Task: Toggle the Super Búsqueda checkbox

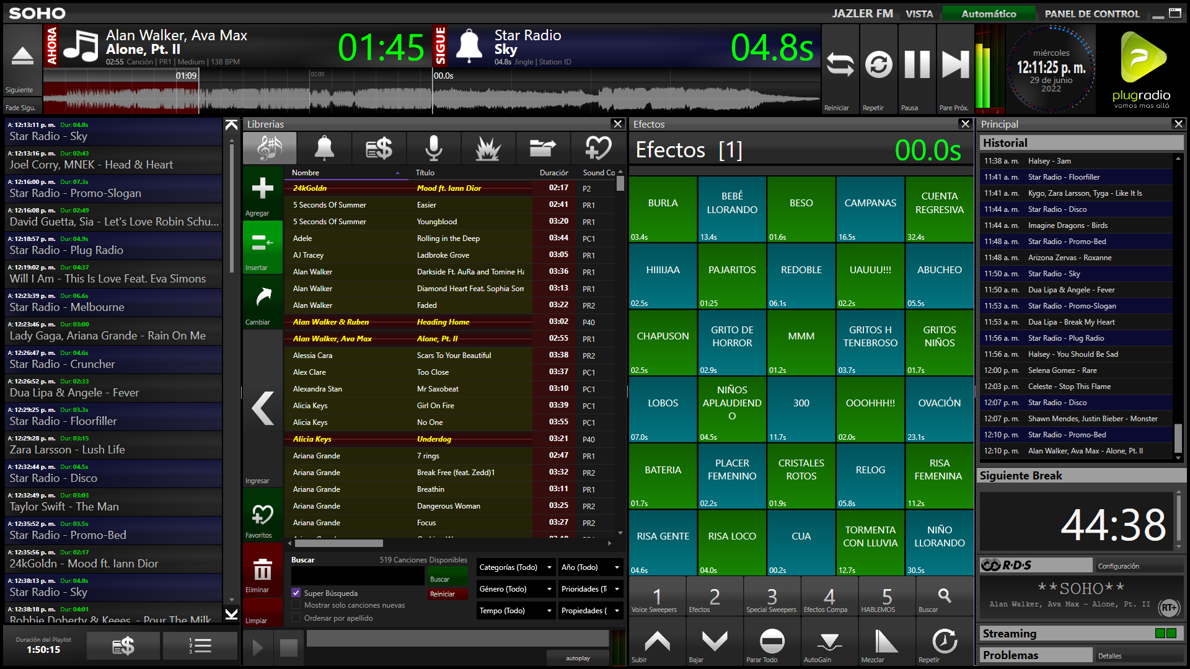Action: 296,593
